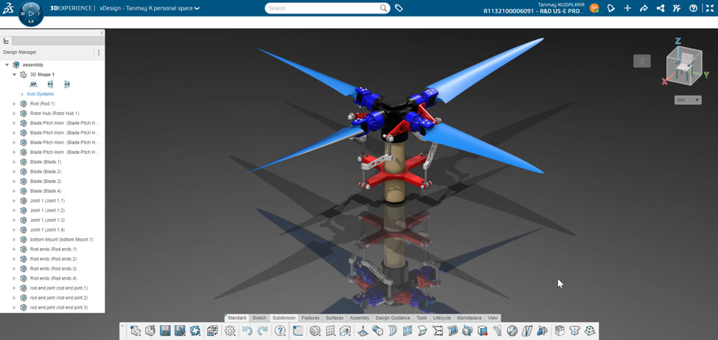The width and height of the screenshot is (718, 340).
Task: Collapse the 3D Shape 1 node
Action: point(14,75)
